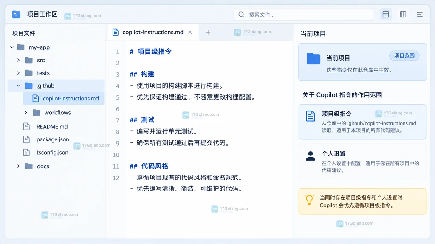Image resolution: width=435 pixels, height=244 pixels.
Task: Click the line 遵循项目现有的代码风格和命名规范
Action: click(x=187, y=177)
